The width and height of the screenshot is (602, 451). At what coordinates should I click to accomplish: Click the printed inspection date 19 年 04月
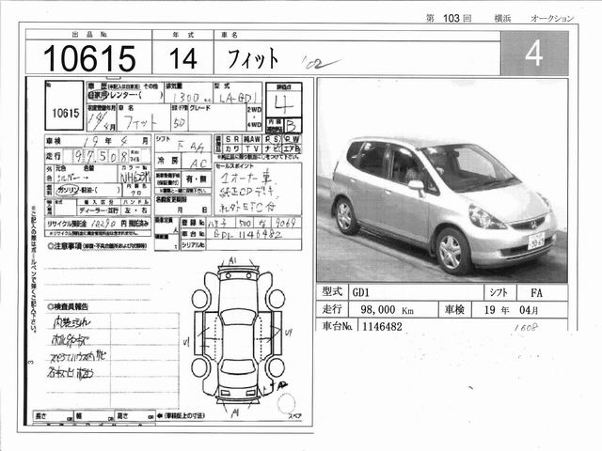pos(511,310)
